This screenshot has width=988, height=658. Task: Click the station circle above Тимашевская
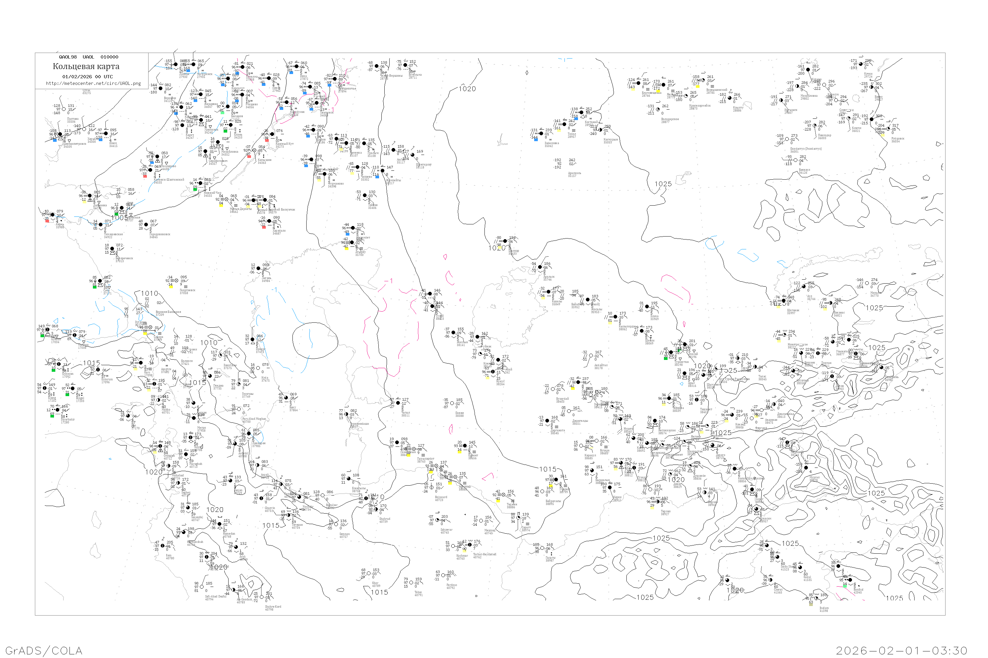click(x=101, y=225)
